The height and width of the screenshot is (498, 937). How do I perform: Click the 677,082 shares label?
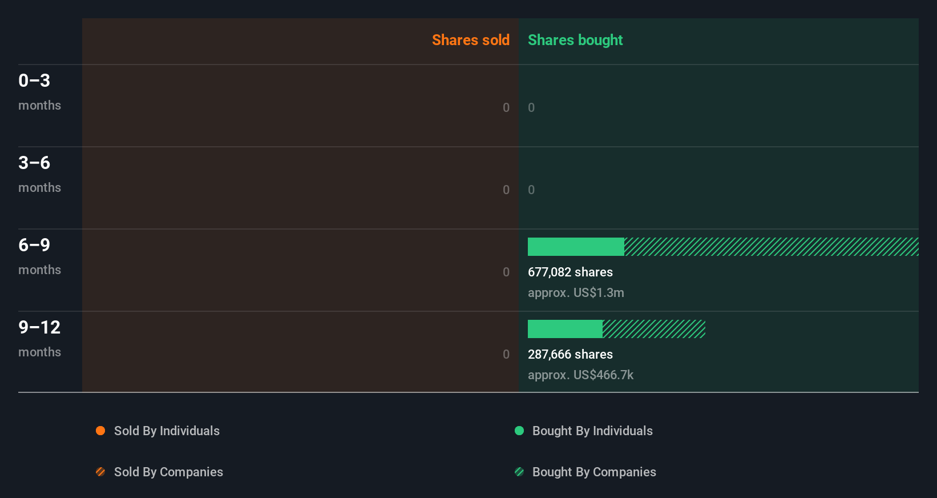[570, 272]
